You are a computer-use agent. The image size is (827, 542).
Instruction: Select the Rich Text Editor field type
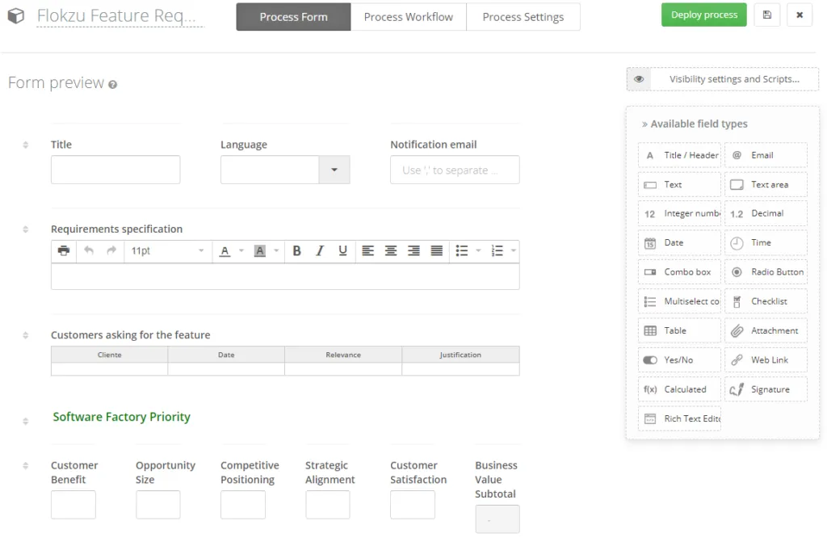[679, 418]
